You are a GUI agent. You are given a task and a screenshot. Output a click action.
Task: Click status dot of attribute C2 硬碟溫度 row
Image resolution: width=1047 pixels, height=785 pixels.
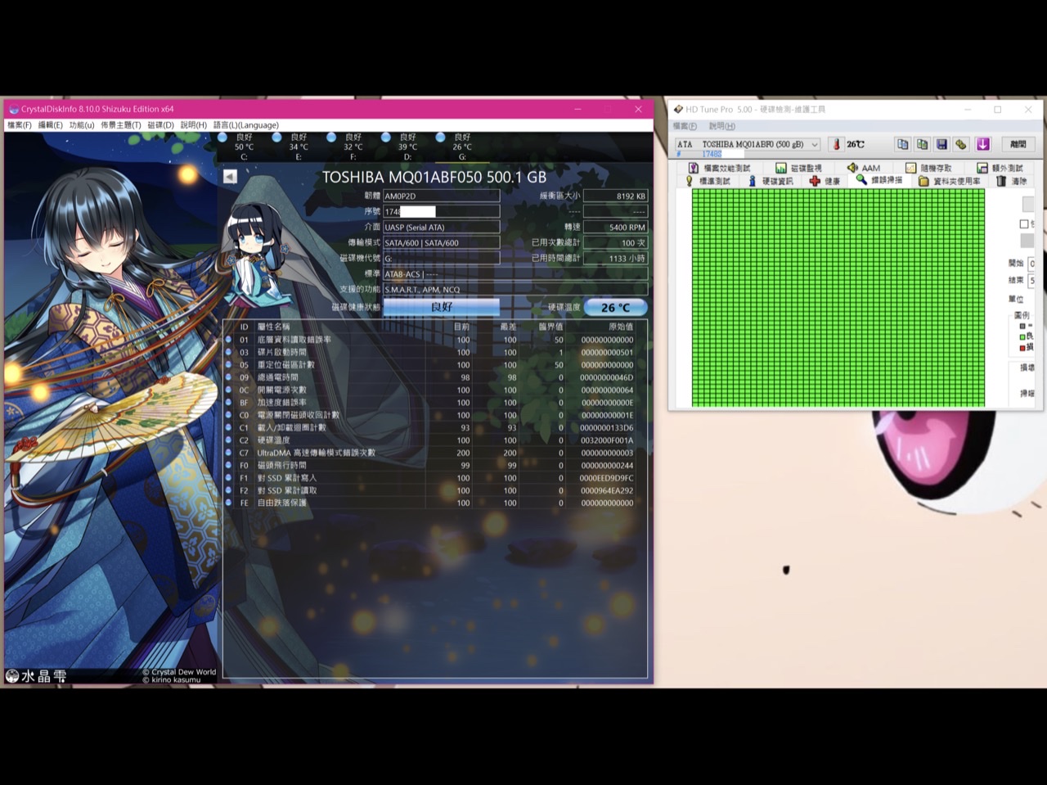point(229,440)
